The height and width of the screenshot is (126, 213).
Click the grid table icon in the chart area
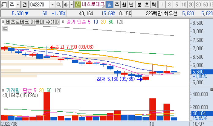pyautogui.click(x=5, y=29)
